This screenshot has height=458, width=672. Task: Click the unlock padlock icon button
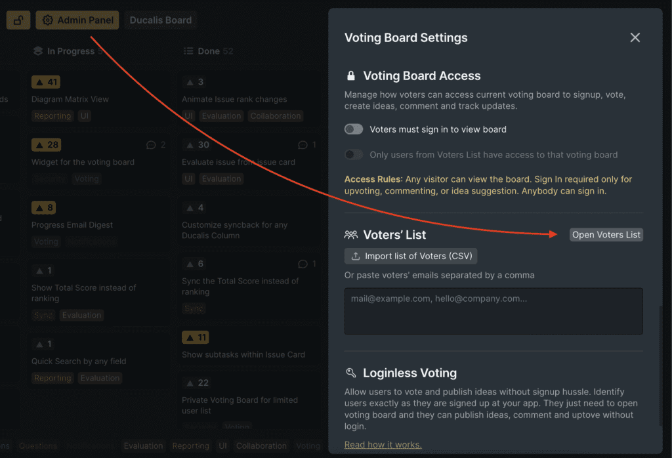(x=18, y=20)
